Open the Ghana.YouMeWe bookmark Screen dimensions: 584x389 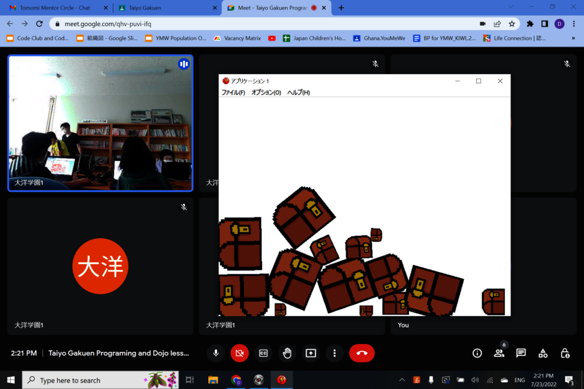pos(379,38)
